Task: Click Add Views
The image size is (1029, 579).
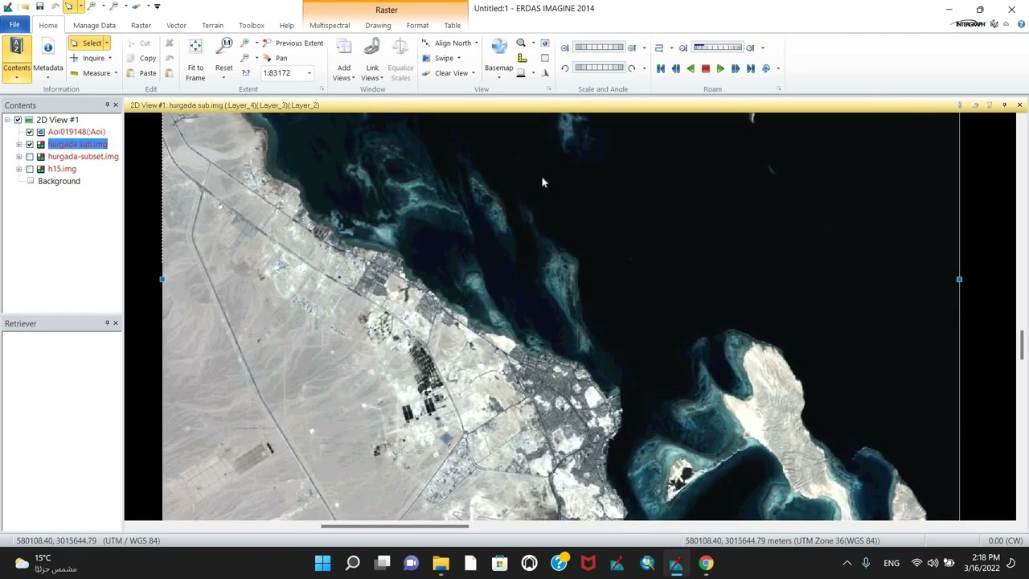Action: click(x=344, y=60)
